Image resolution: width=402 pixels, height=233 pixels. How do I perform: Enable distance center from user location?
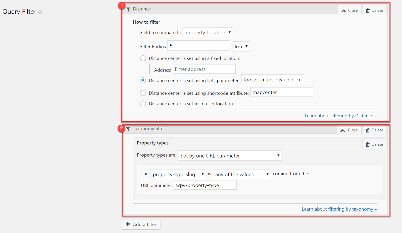143,103
